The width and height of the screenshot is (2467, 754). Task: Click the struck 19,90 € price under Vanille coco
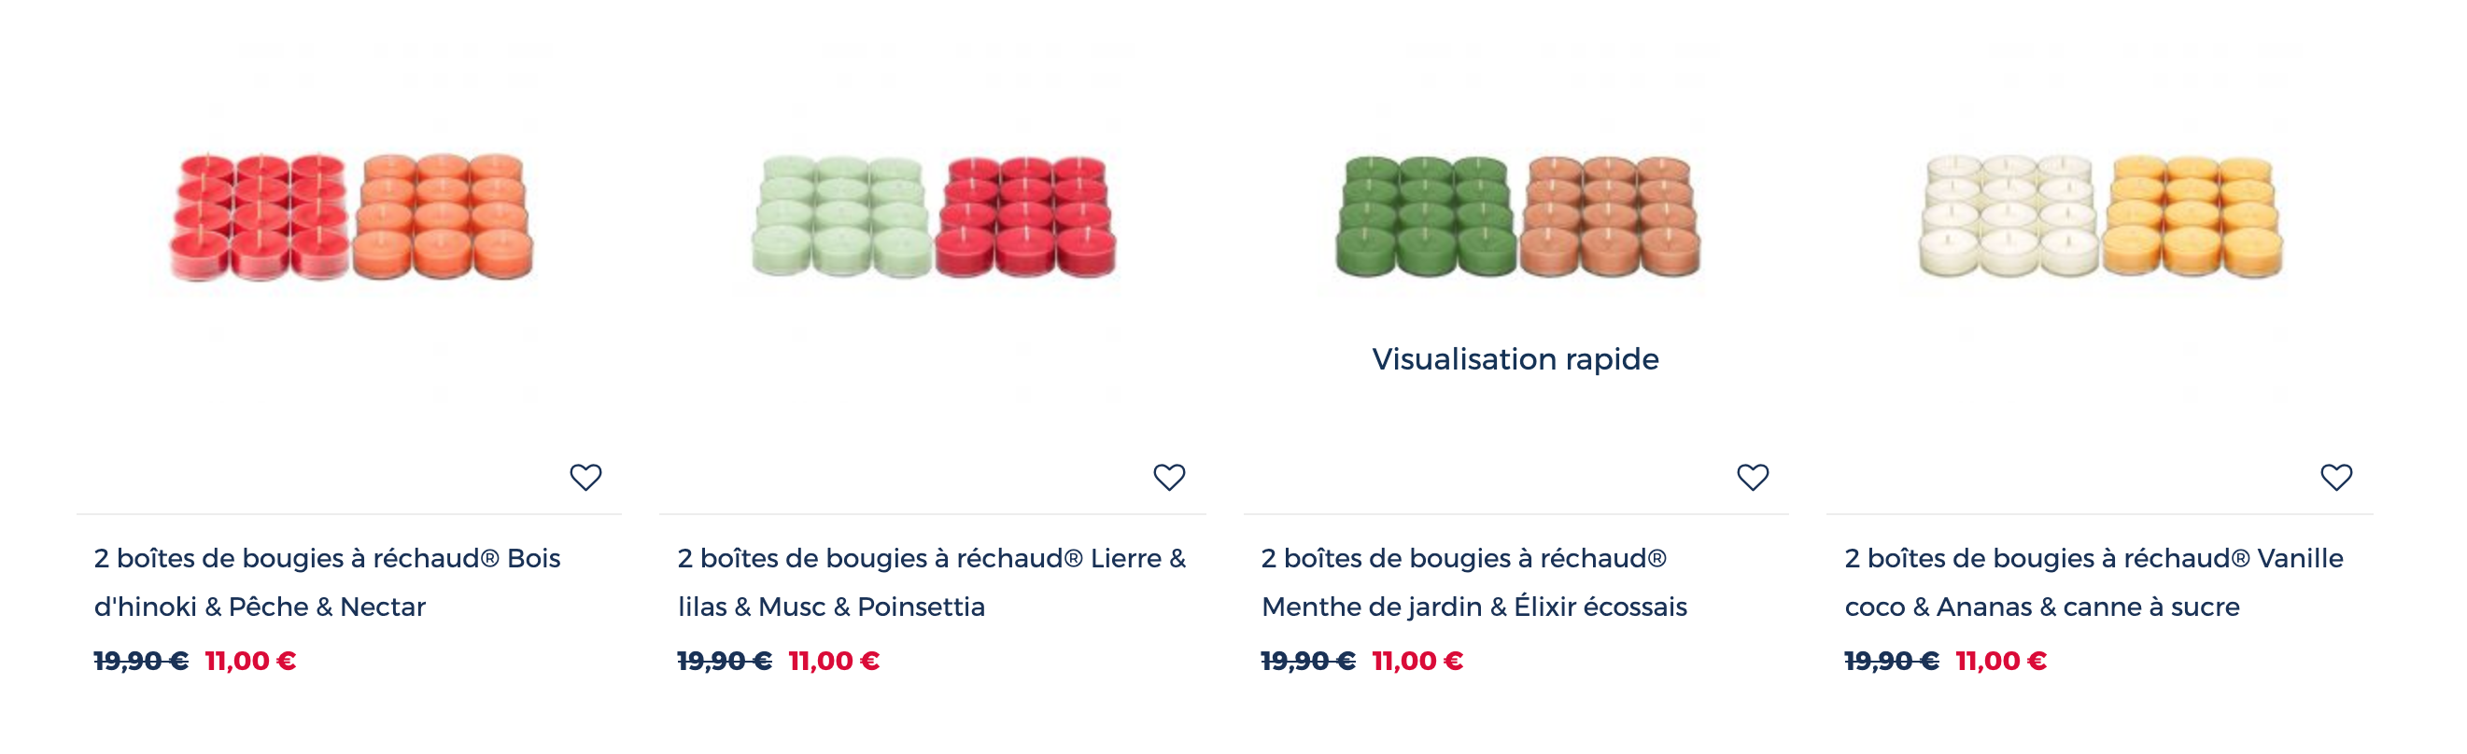[1892, 662]
